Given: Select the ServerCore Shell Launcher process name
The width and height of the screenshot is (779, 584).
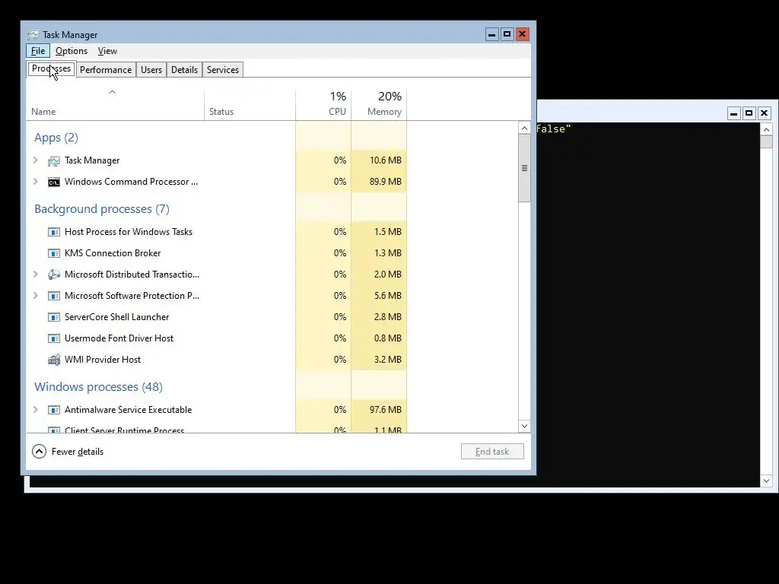Looking at the screenshot, I should [116, 317].
